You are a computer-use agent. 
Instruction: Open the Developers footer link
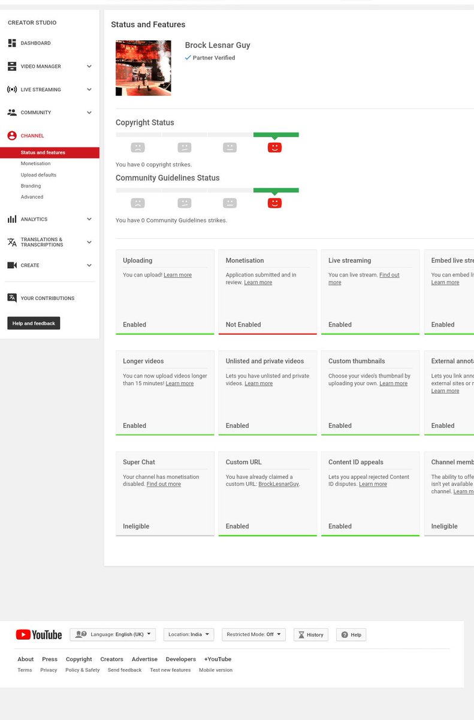click(181, 659)
